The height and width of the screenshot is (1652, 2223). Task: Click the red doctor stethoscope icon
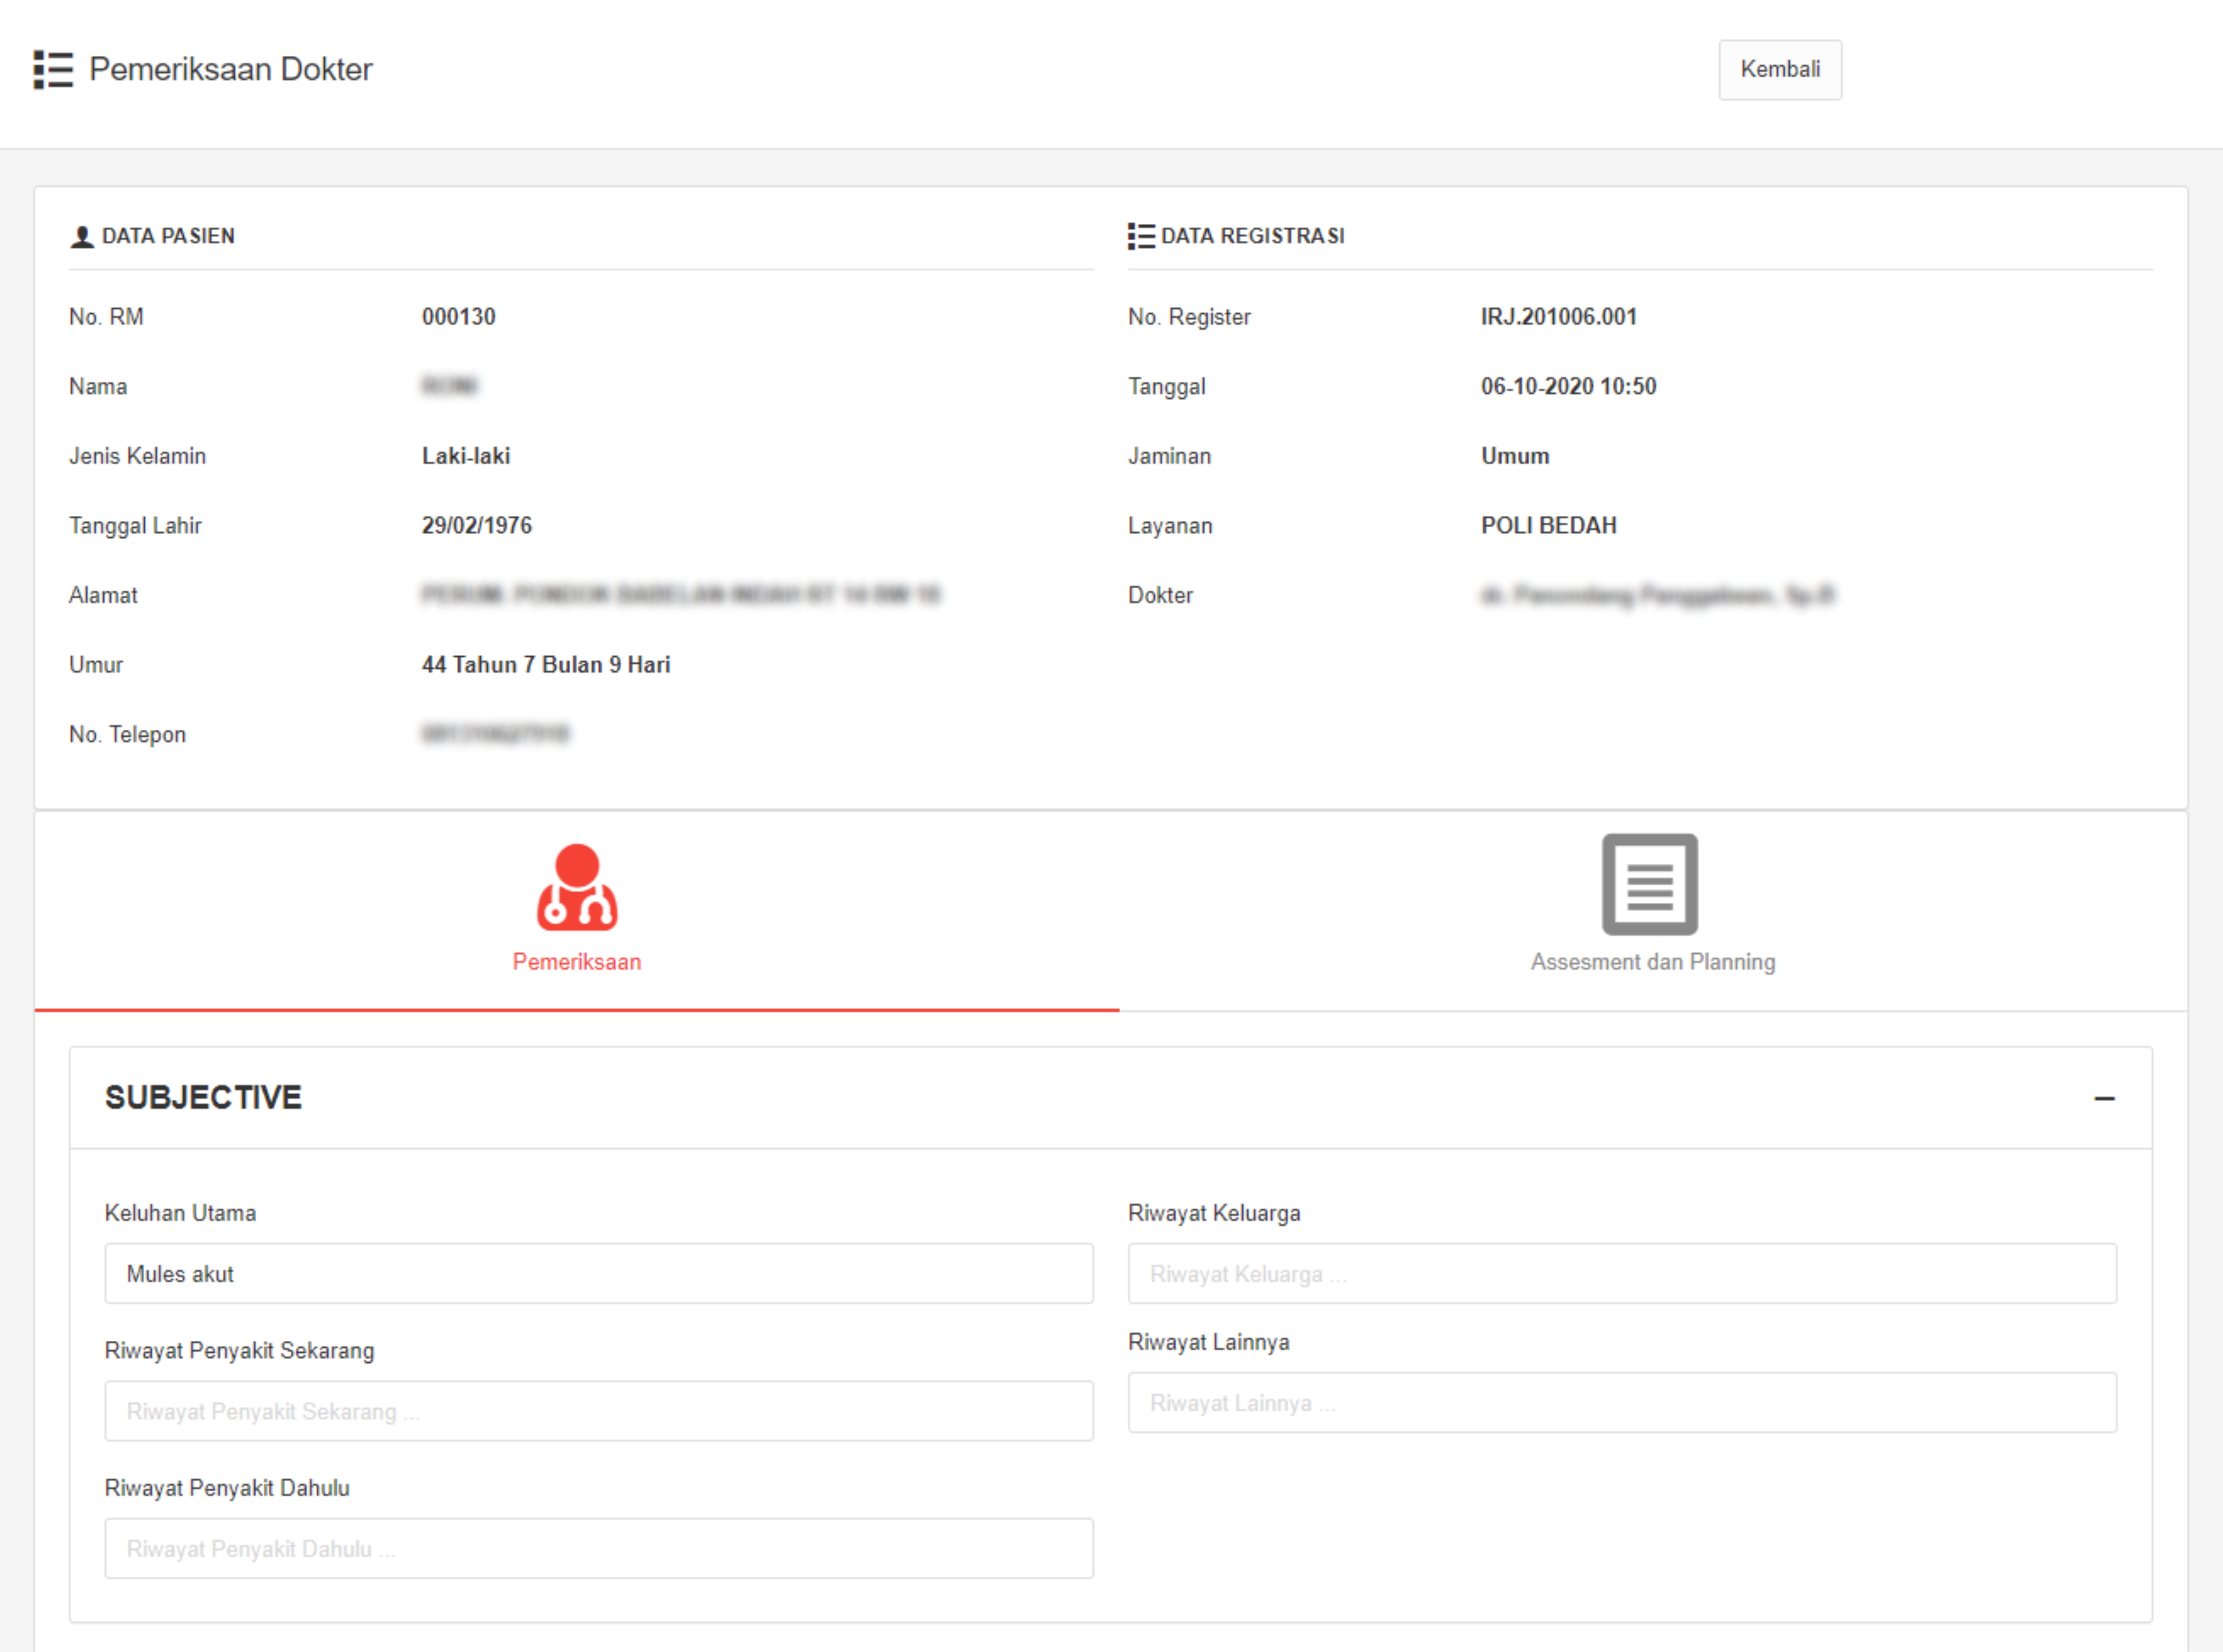577,887
